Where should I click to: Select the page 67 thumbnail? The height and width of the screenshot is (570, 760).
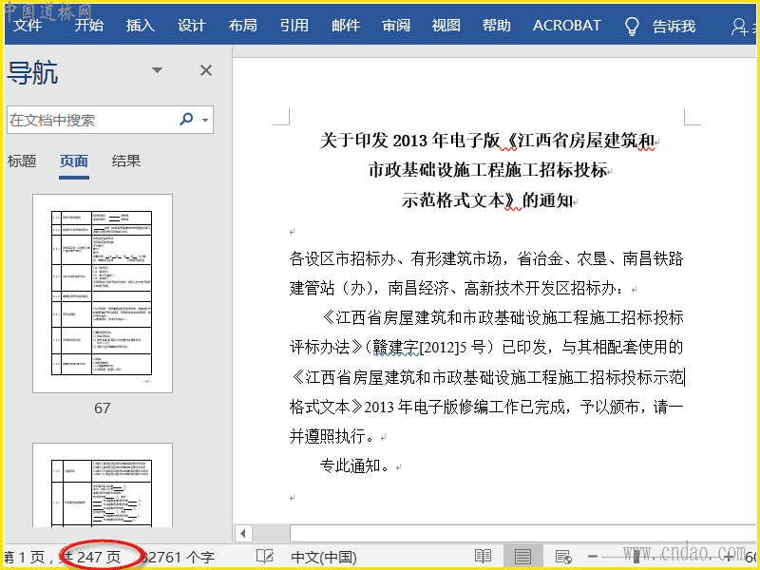pyautogui.click(x=103, y=294)
